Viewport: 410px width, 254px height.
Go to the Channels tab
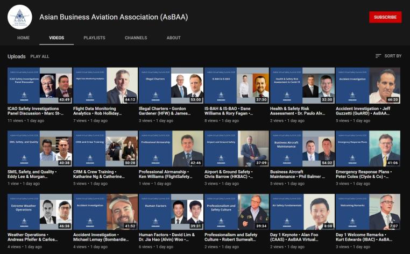coord(136,38)
